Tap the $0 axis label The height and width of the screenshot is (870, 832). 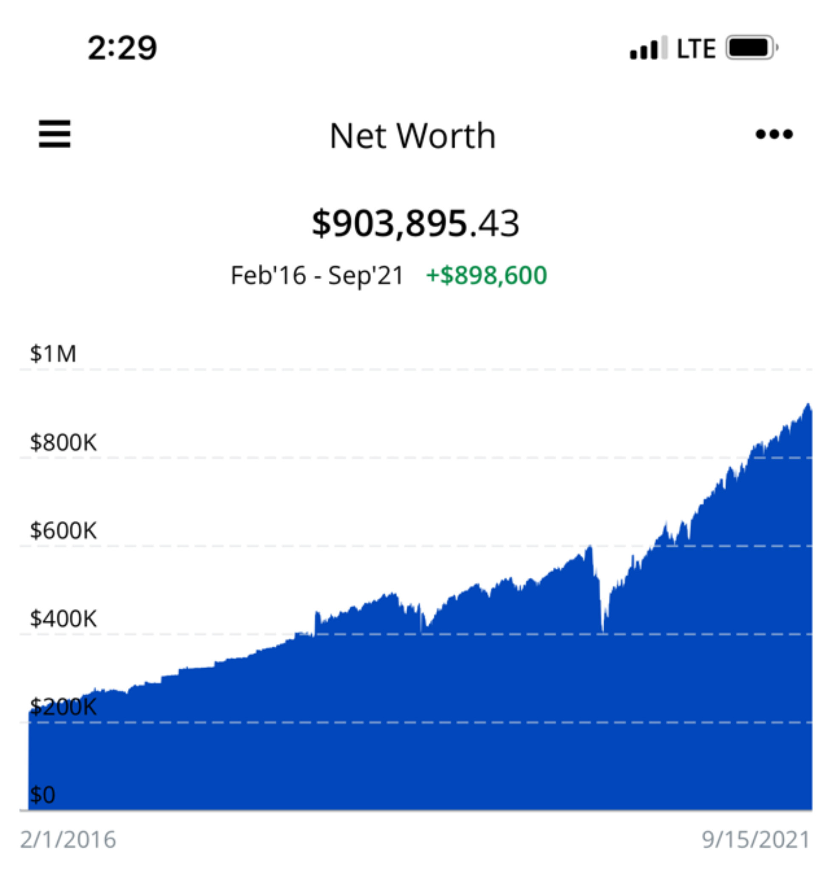point(42,794)
